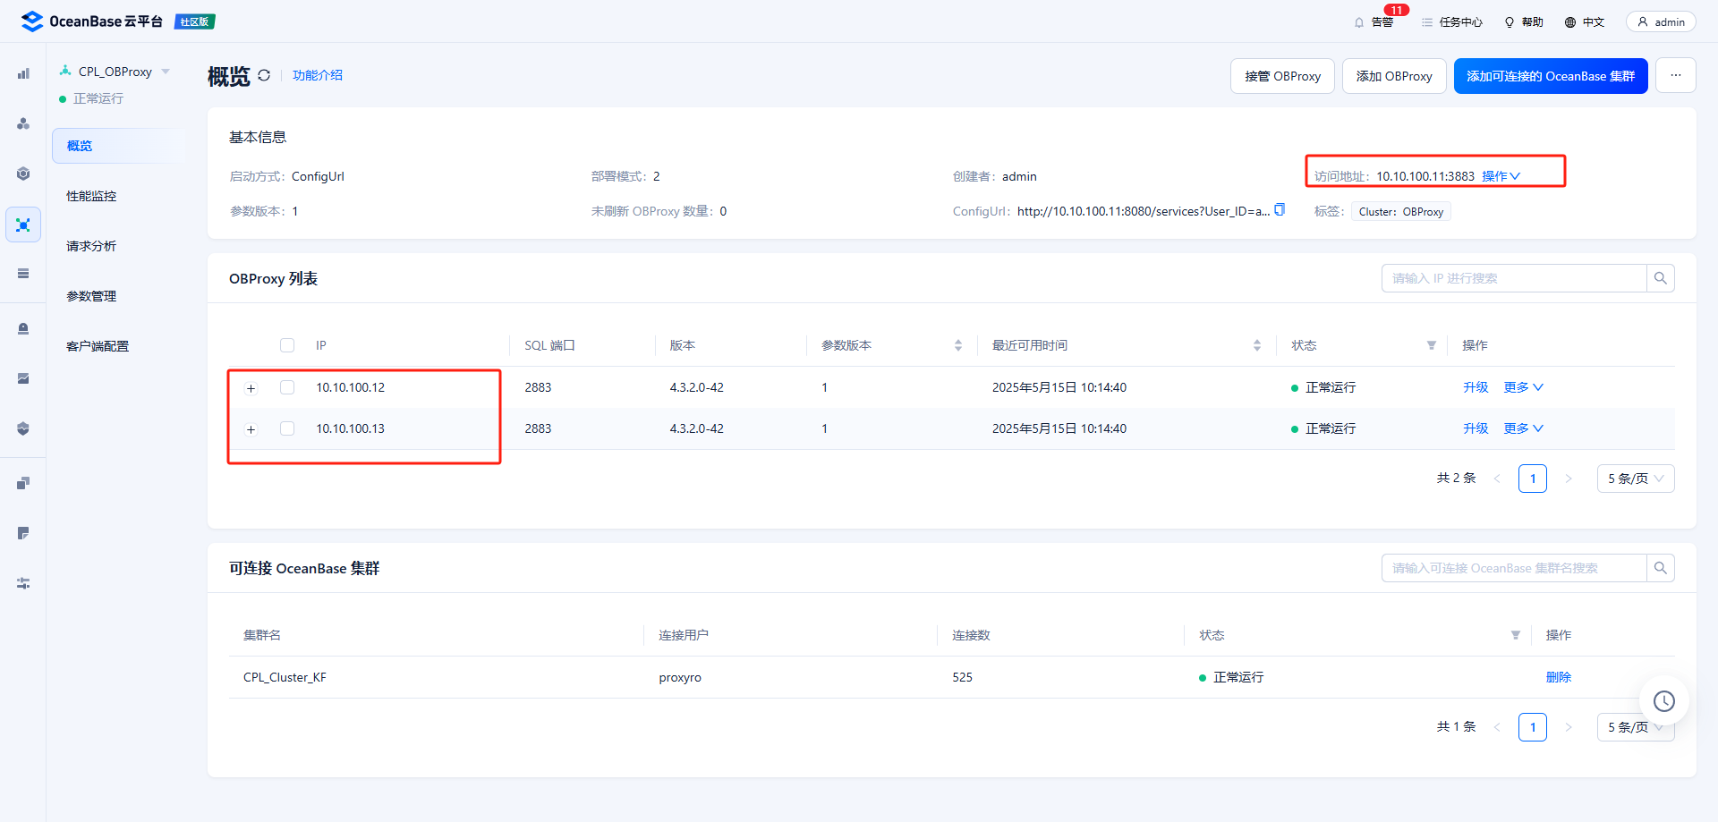Toggle the select-all checkbox in OBProxy list
This screenshot has width=1718, height=822.
[x=287, y=345]
